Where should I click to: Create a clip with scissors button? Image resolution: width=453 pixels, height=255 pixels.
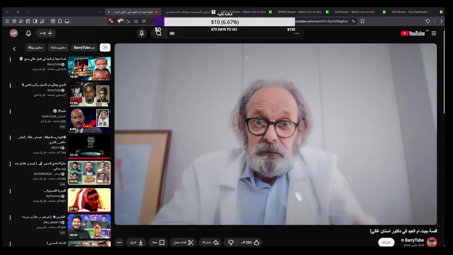tap(184, 243)
